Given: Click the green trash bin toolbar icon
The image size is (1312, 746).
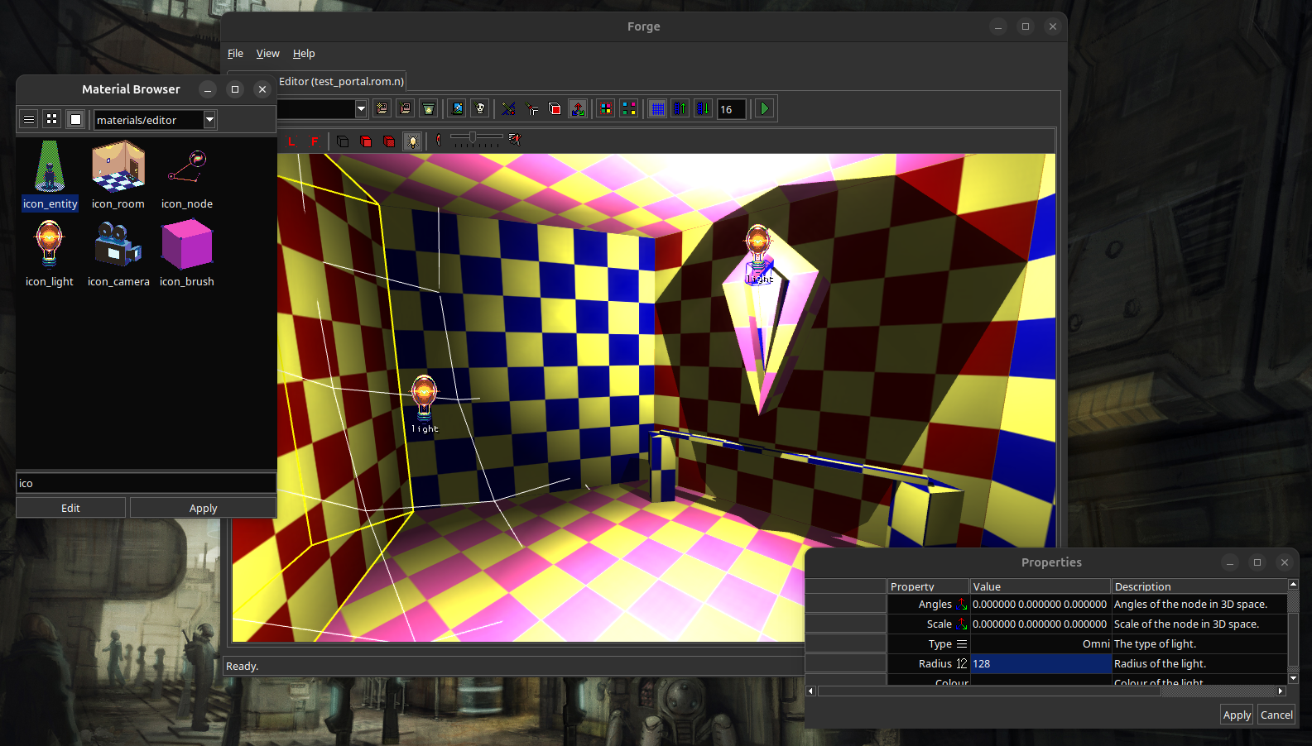Looking at the screenshot, I should [428, 109].
